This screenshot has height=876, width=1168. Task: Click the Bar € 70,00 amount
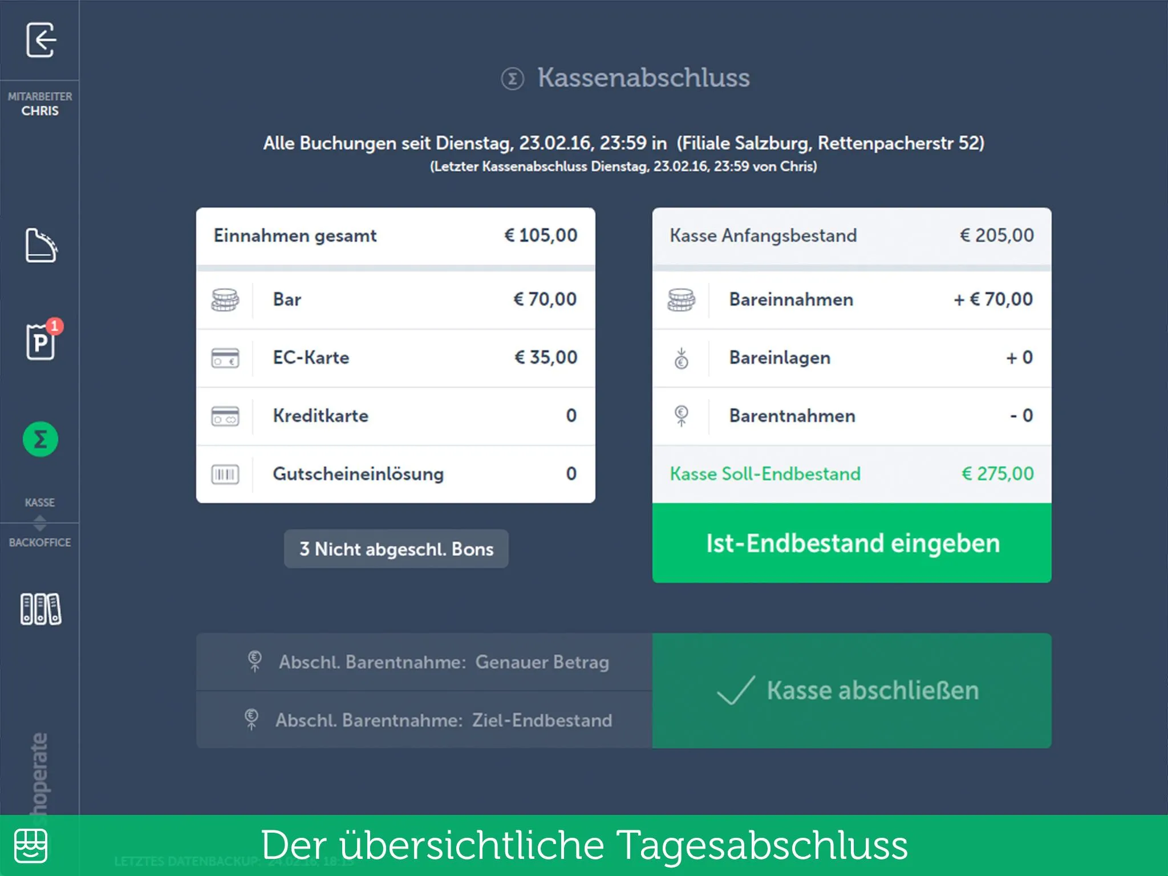[545, 299]
